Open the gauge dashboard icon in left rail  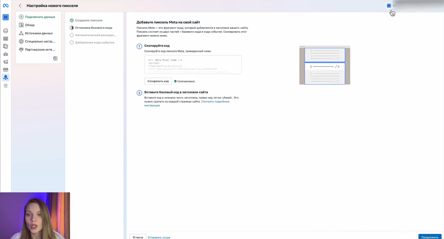tap(6, 31)
